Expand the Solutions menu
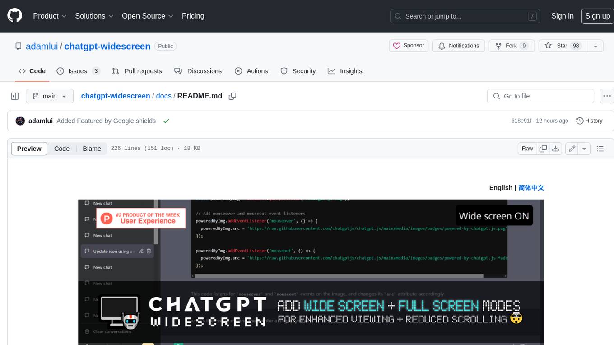The width and height of the screenshot is (614, 345). pos(94,16)
